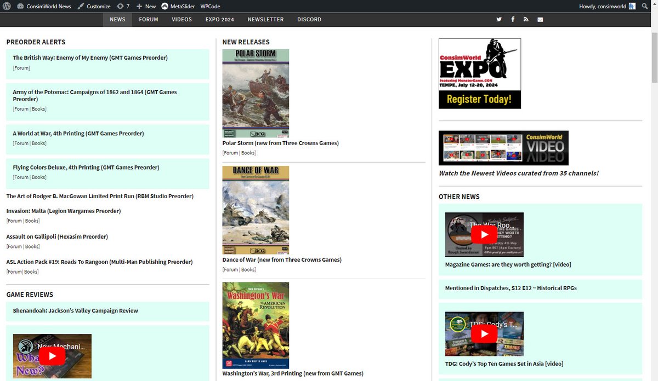Click Forum link under Invasion: Malta

15,221
